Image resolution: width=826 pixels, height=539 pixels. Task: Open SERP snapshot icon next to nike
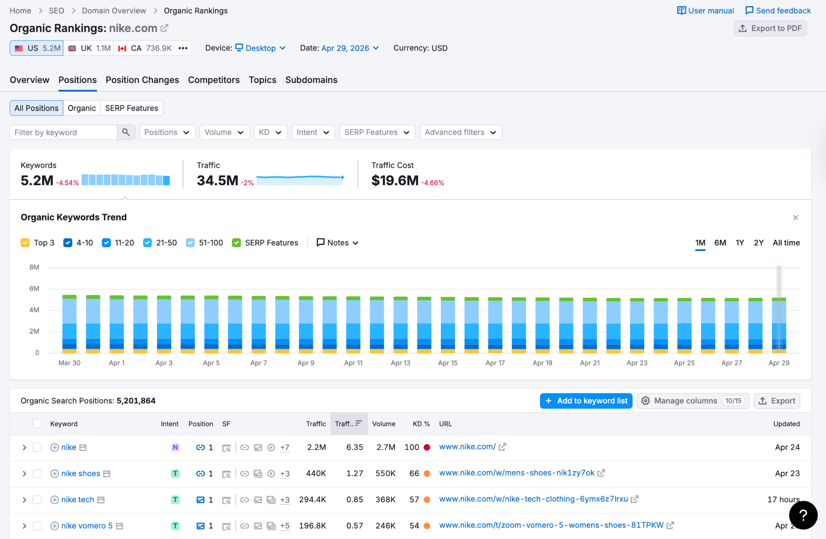coord(83,447)
